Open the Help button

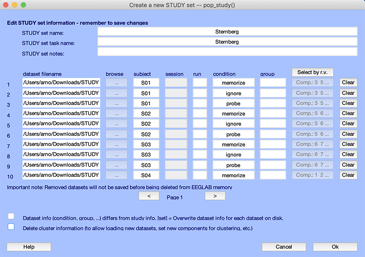pos(29,247)
